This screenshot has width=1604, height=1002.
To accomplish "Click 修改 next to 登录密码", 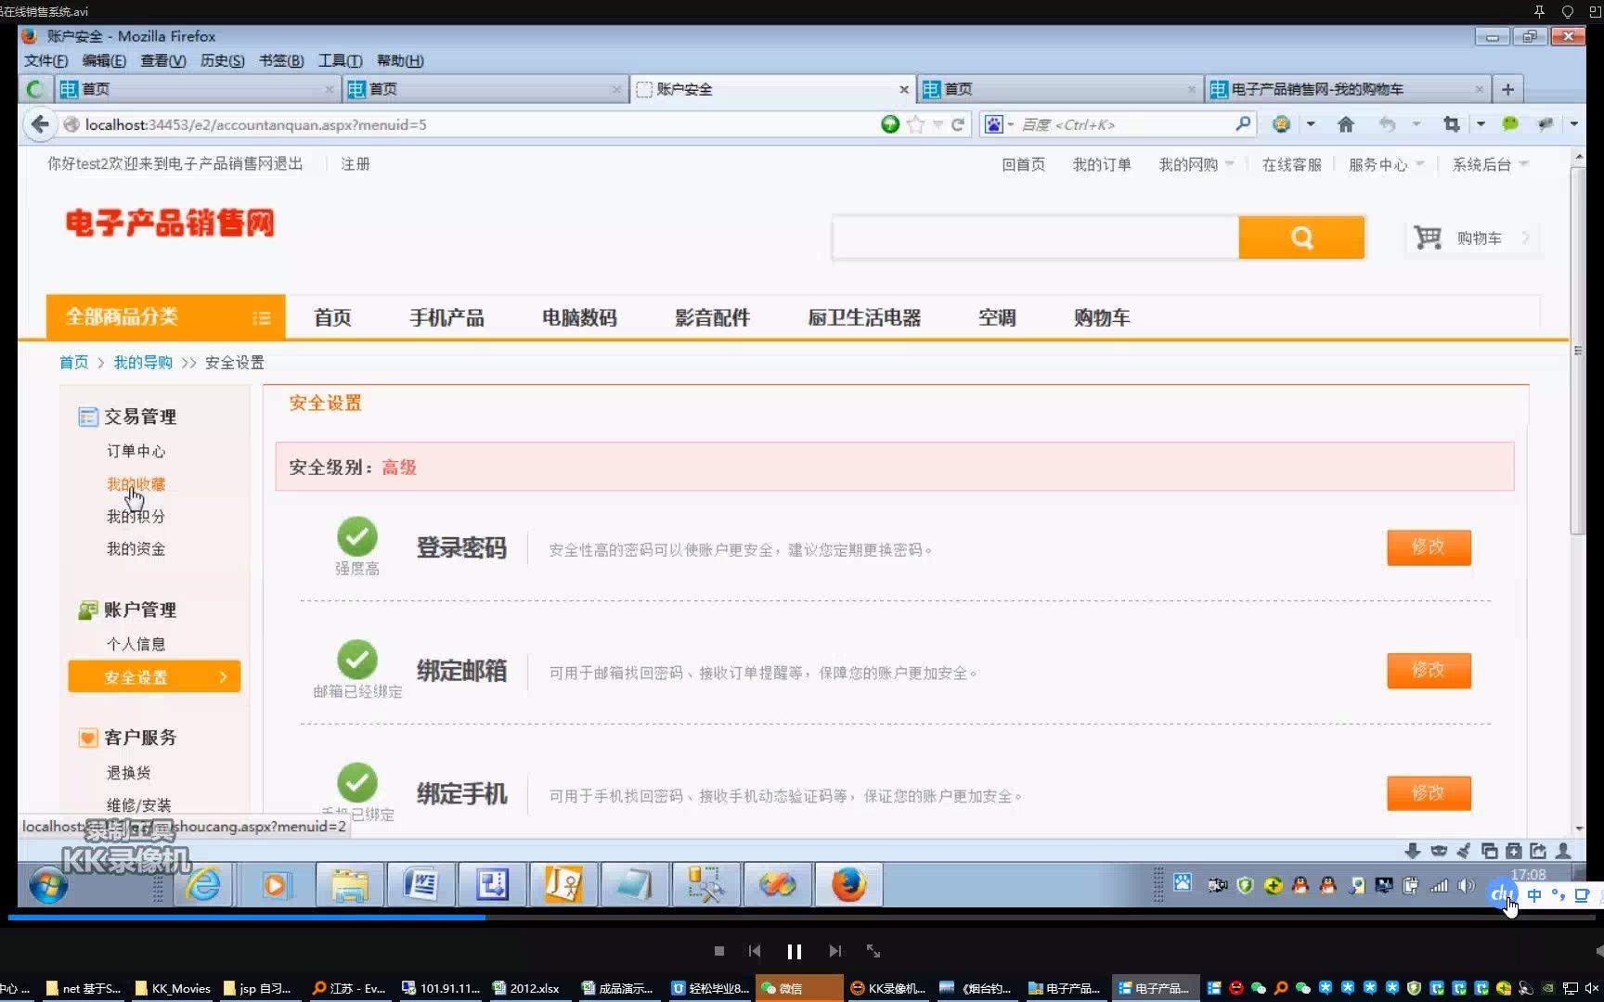I will click(x=1429, y=547).
